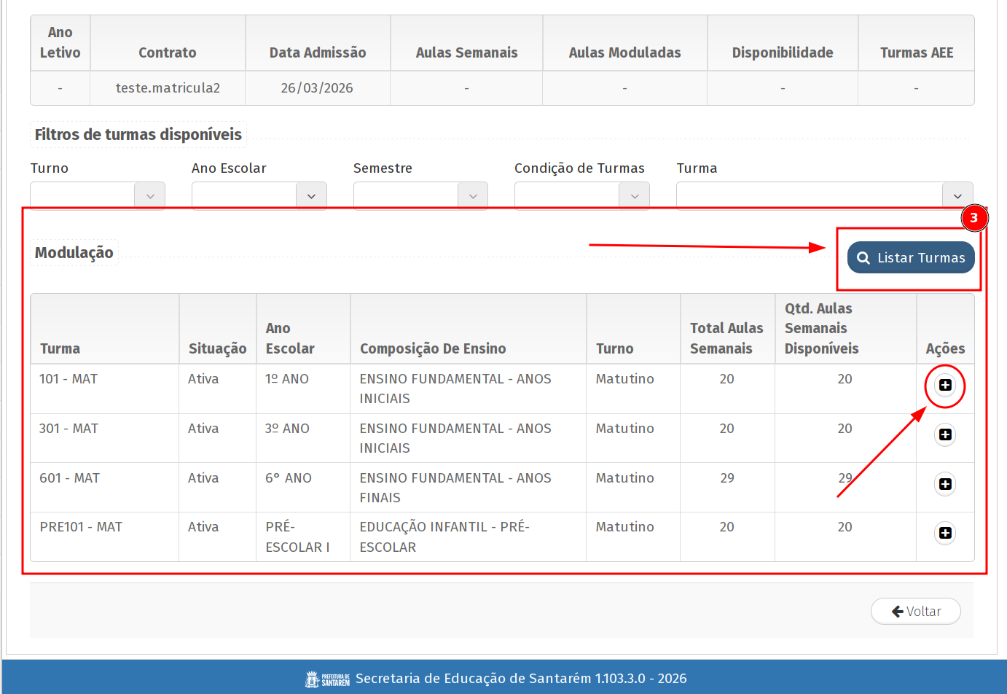Add class PRE101 - MAT using plus icon
The image size is (1007, 694).
[945, 533]
